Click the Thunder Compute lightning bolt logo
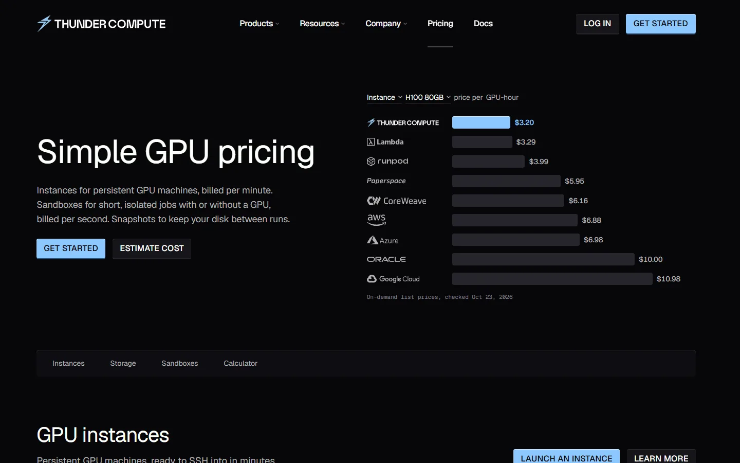Viewport: 740px width, 463px height. click(x=44, y=24)
